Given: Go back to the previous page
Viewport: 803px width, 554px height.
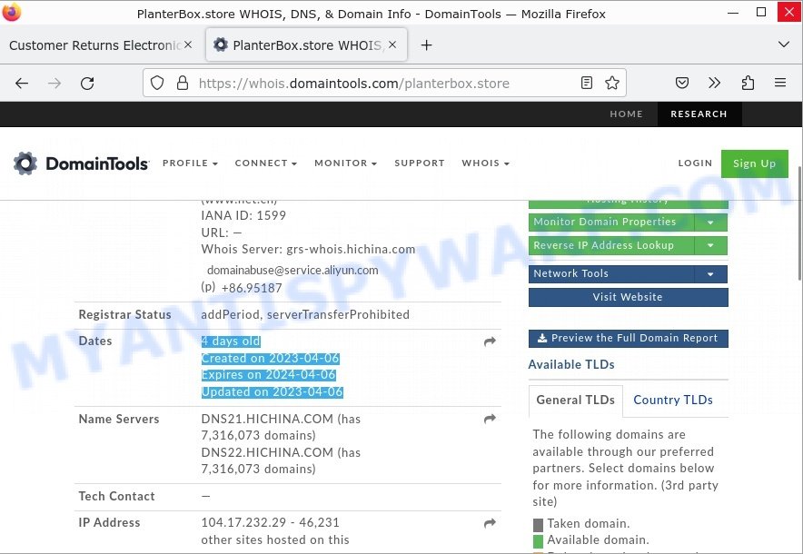Looking at the screenshot, I should point(22,83).
